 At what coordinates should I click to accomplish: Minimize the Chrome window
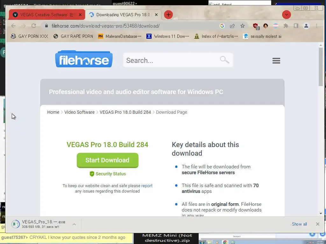[x=298, y=8]
